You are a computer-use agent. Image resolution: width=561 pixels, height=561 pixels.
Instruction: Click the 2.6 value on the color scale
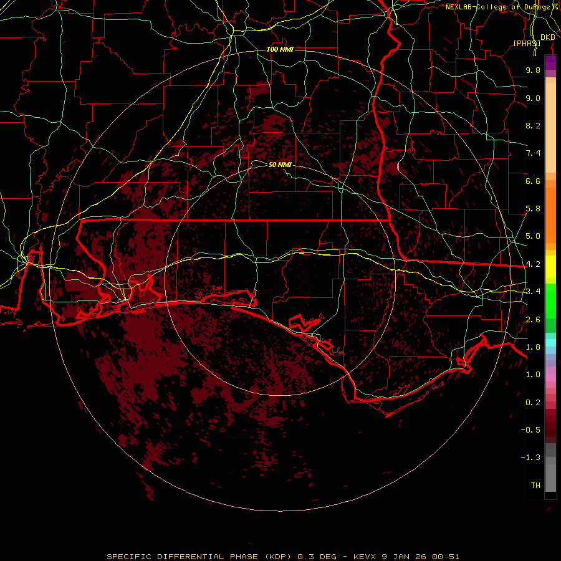click(533, 320)
